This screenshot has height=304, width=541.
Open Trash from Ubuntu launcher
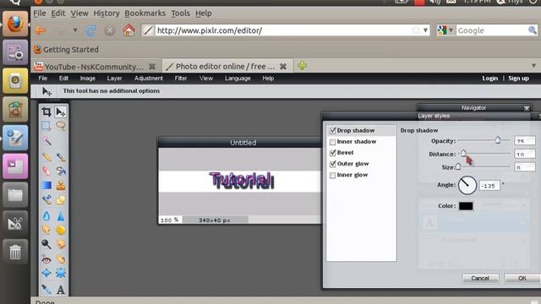pyautogui.click(x=15, y=252)
